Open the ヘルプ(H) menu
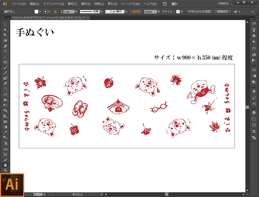259x197 pixels. click(150, 4)
